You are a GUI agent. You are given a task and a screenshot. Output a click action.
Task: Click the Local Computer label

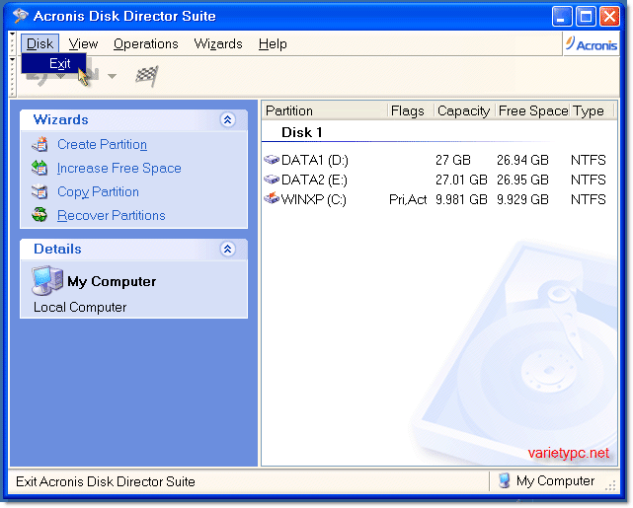coord(80,307)
